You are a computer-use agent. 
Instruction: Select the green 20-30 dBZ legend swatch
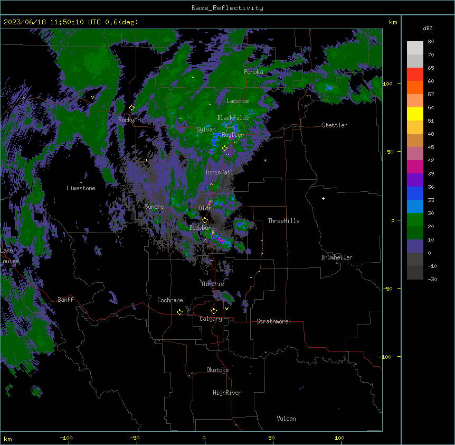tap(415, 220)
